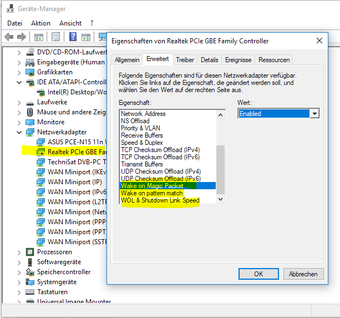Click the TechniSat DVB-PC adapter icon

(x=40, y=162)
